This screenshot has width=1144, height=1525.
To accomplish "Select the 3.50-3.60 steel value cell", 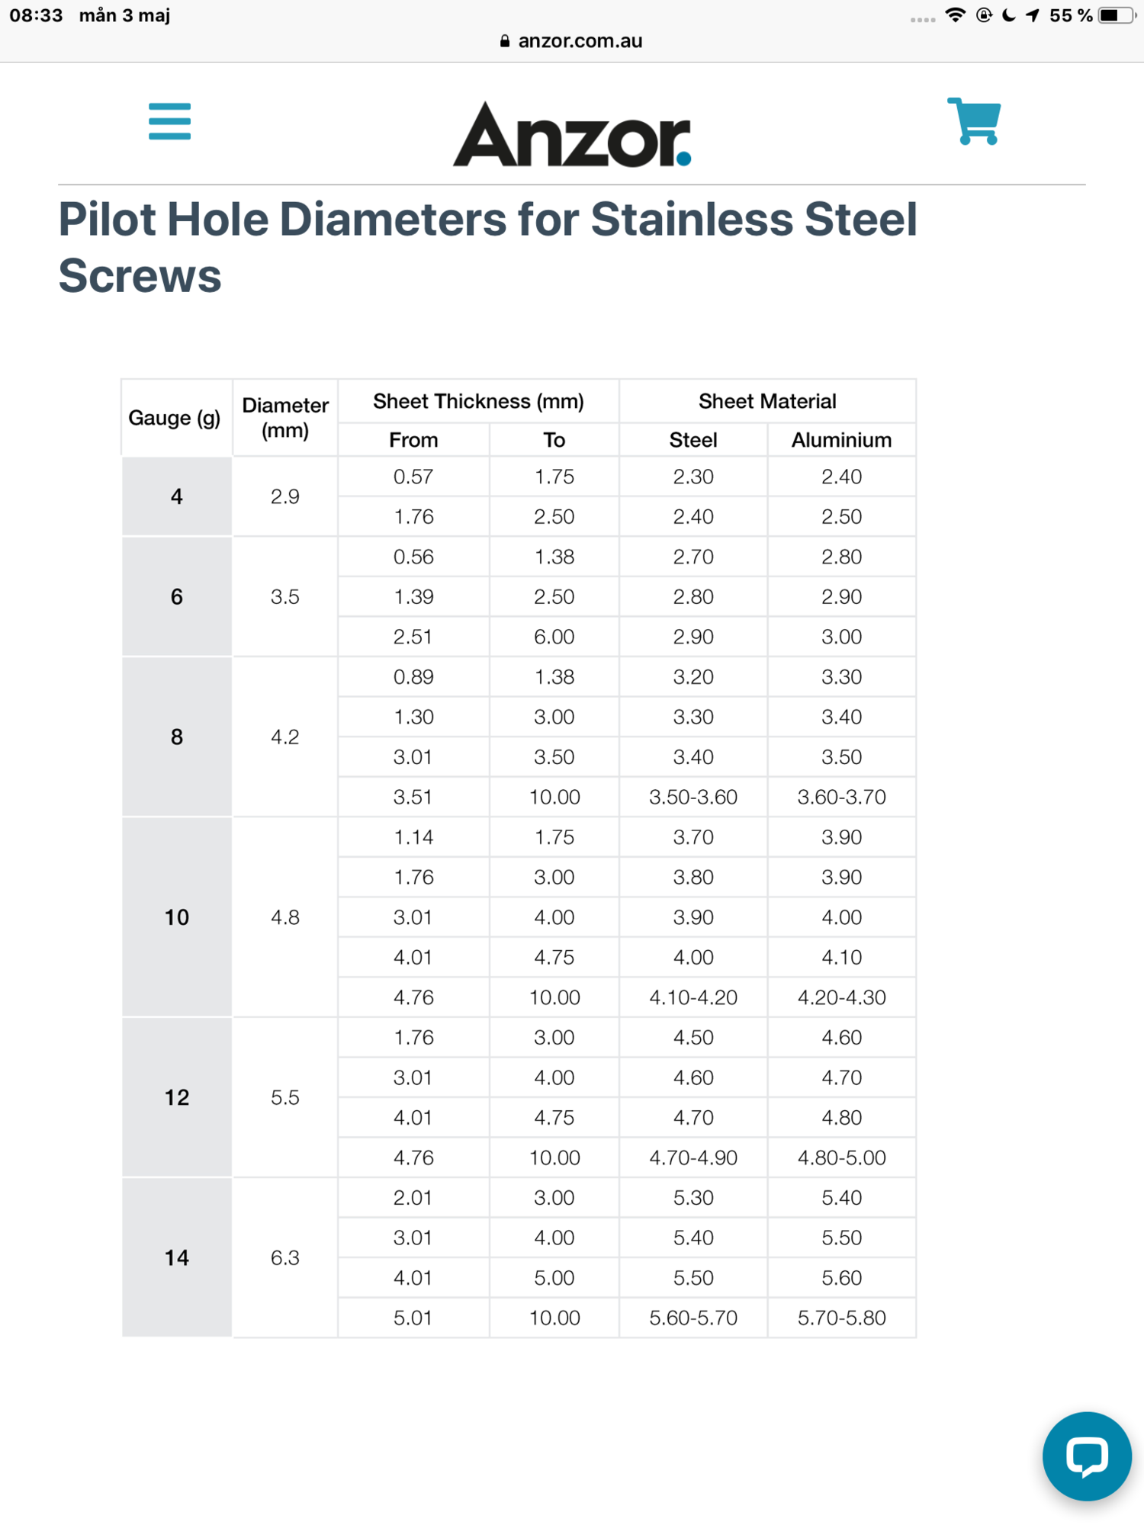I will [x=693, y=797].
